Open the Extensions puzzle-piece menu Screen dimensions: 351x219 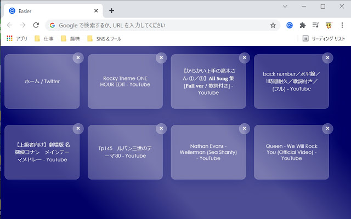click(x=303, y=25)
